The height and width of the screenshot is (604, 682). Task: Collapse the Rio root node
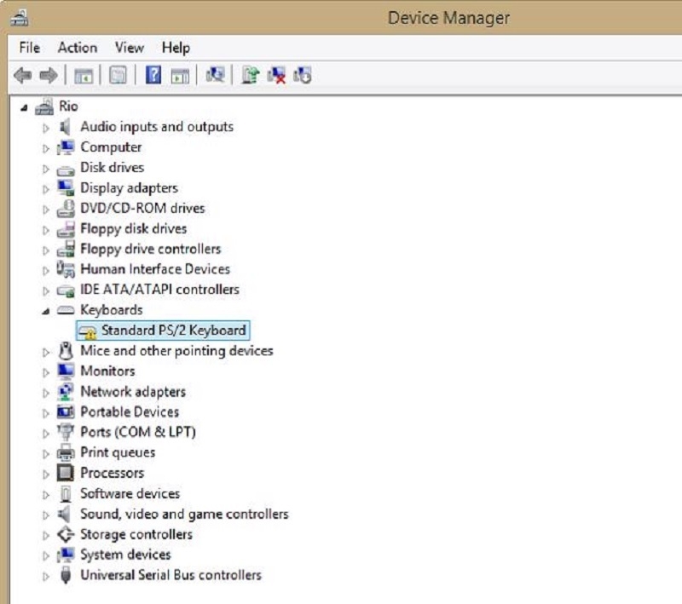coord(25,107)
